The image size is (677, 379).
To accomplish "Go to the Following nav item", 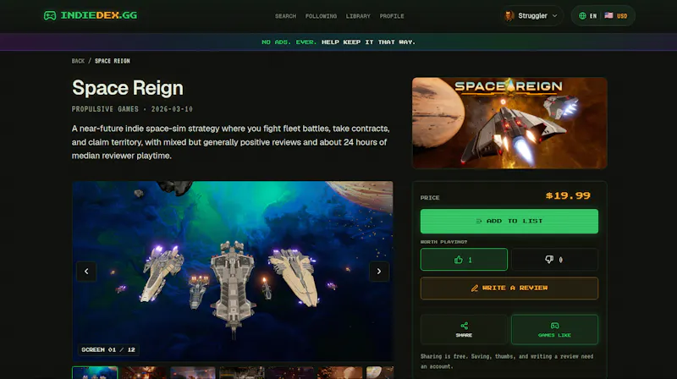I will pos(321,16).
